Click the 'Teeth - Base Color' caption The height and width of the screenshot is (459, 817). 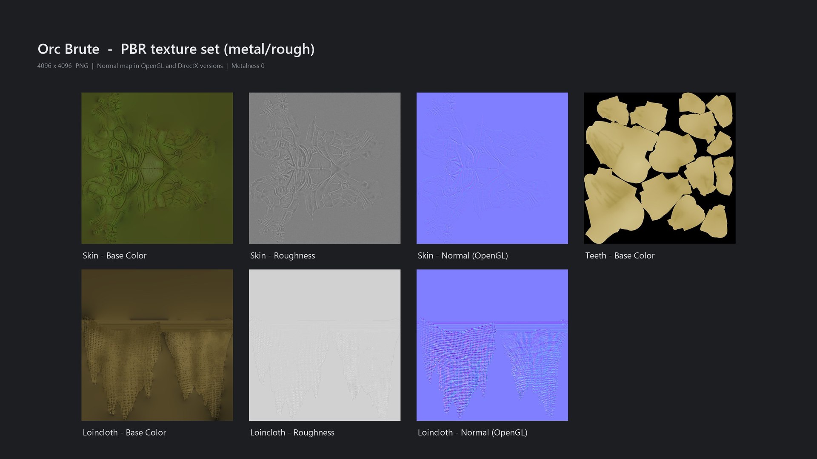pos(620,255)
